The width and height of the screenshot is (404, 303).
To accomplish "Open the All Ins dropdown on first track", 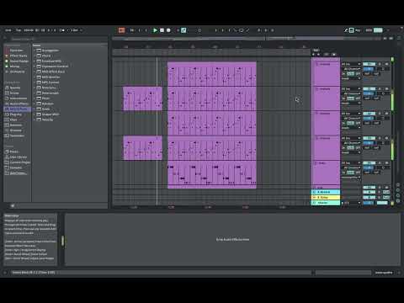I will [351, 64].
